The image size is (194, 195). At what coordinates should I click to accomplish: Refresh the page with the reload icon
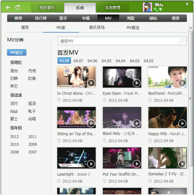coord(18,7)
